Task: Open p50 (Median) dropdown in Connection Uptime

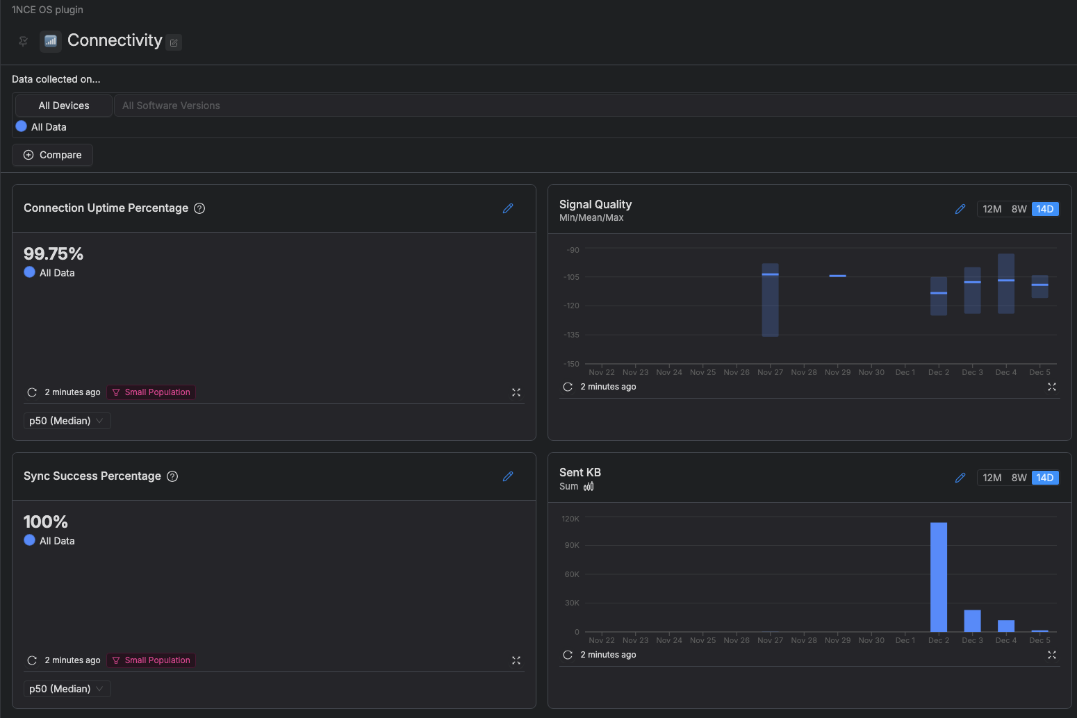Action: [x=67, y=421]
